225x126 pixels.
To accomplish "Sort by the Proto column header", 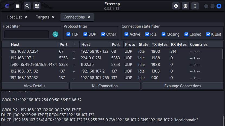I will [130, 45].
